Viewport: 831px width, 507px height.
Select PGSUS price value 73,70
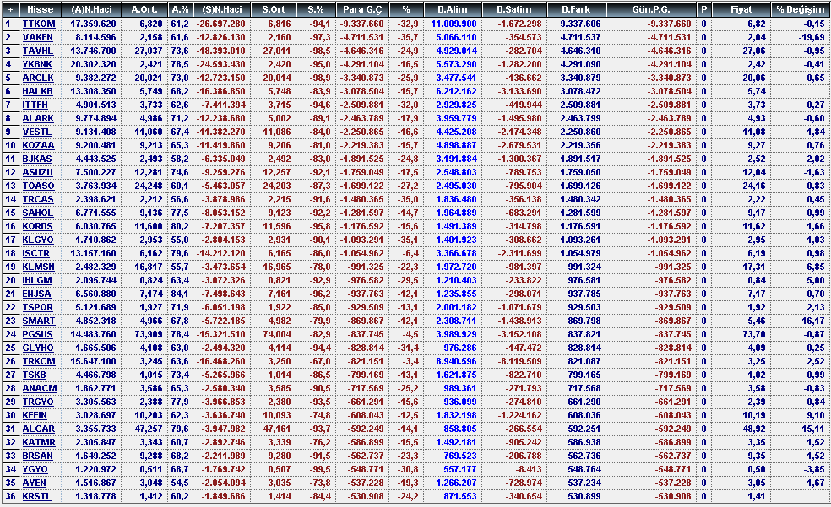[753, 334]
